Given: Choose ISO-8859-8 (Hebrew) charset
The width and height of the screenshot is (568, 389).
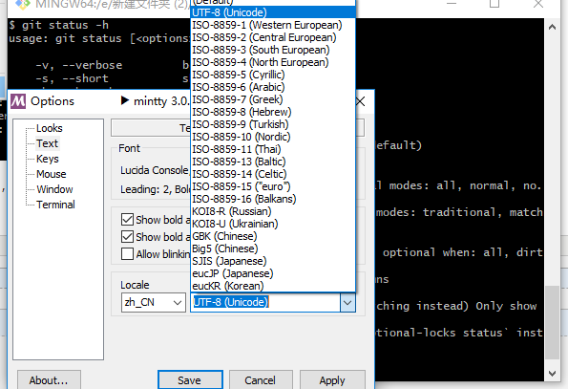Looking at the screenshot, I should pos(273,112).
